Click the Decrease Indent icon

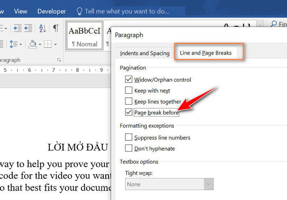pos(17,28)
